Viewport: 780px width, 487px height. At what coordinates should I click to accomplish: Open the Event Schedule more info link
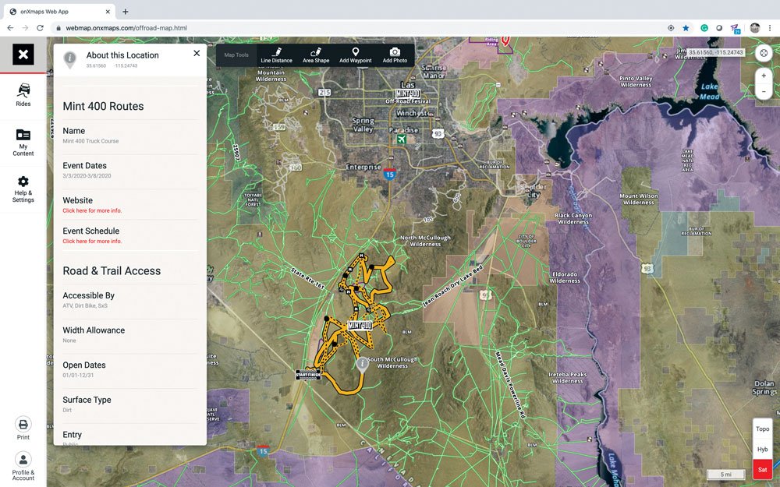(x=92, y=242)
